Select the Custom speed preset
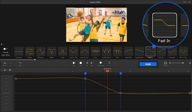The height and width of the screenshot is (112, 192). (30, 51)
